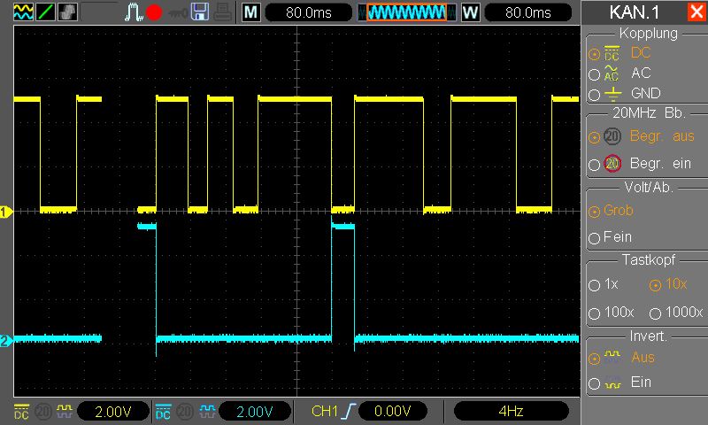This screenshot has height=425, width=708.
Task: Turn Invert on with Ein option
Action: [x=594, y=383]
